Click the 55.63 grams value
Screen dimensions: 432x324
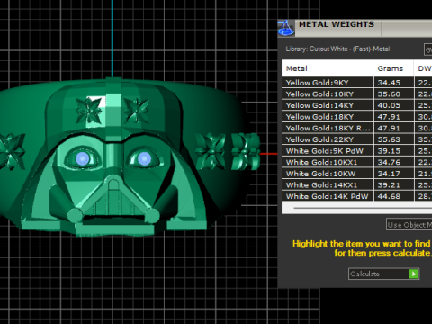tap(389, 139)
